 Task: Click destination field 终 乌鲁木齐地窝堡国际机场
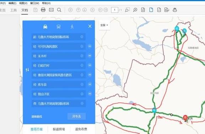click(x=58, y=103)
